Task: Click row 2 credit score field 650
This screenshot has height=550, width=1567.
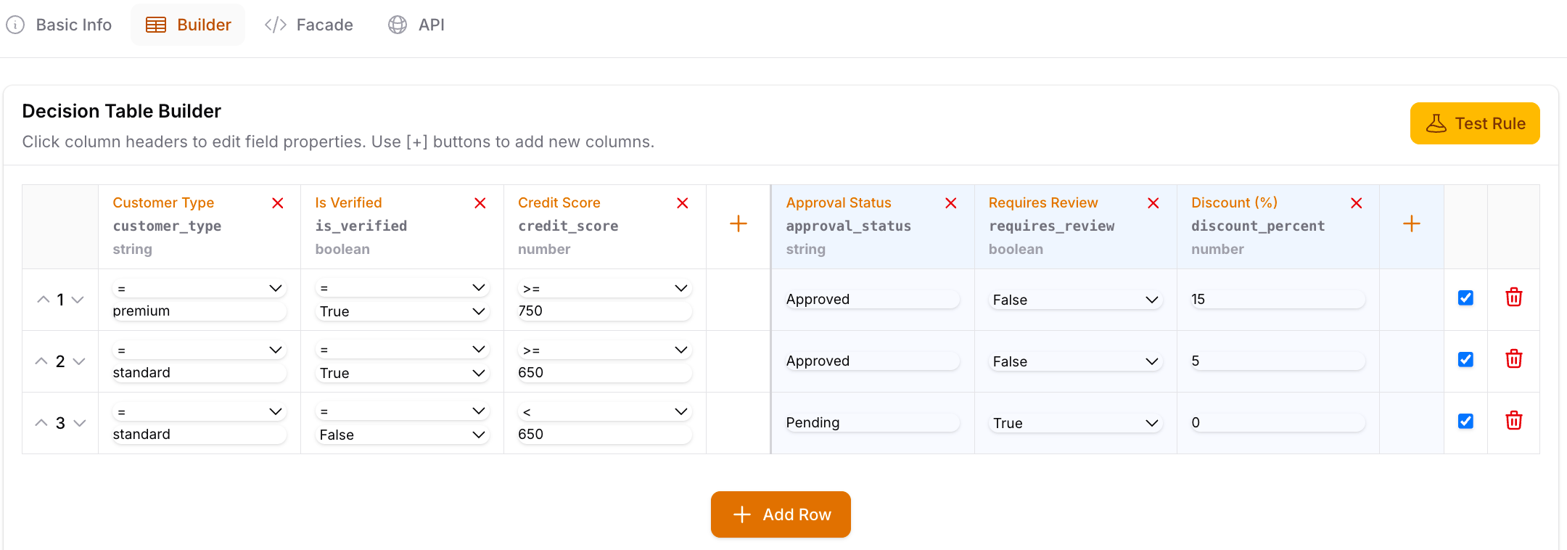Action: (x=604, y=373)
